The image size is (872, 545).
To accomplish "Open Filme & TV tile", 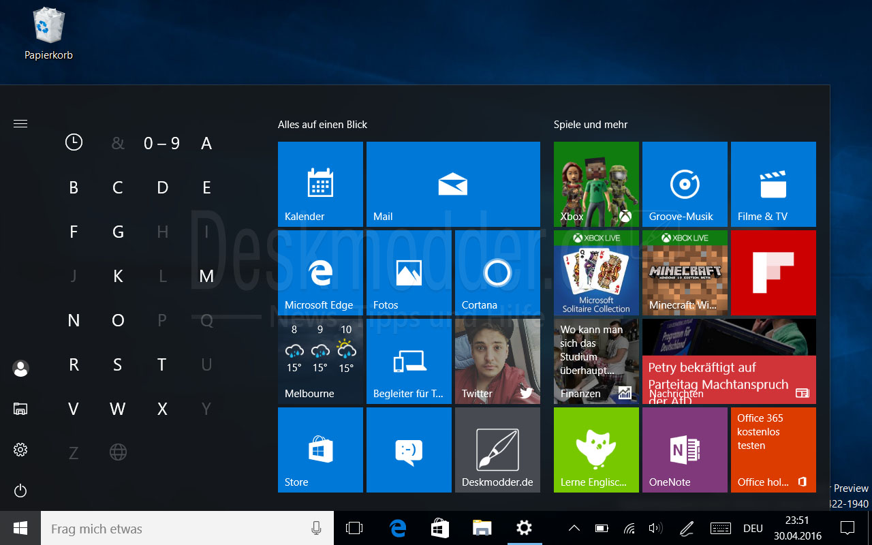I will pyautogui.click(x=773, y=184).
